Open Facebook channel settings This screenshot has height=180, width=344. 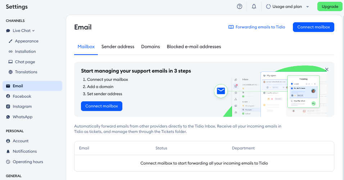[x=22, y=96]
